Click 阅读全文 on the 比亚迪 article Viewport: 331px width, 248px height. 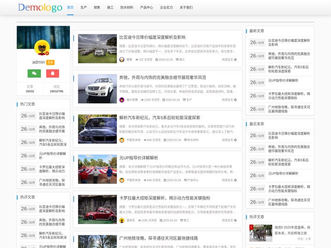click(229, 60)
